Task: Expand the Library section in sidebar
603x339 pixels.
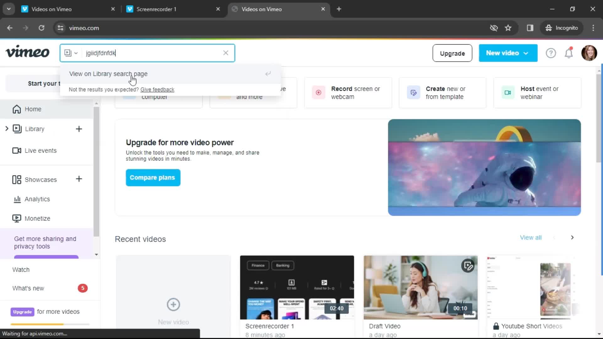Action: pyautogui.click(x=7, y=128)
